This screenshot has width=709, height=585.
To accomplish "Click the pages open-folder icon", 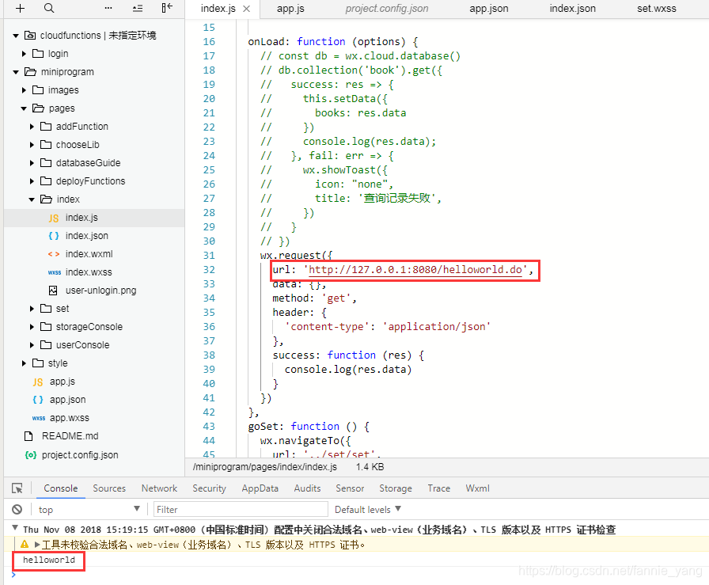I will [38, 108].
